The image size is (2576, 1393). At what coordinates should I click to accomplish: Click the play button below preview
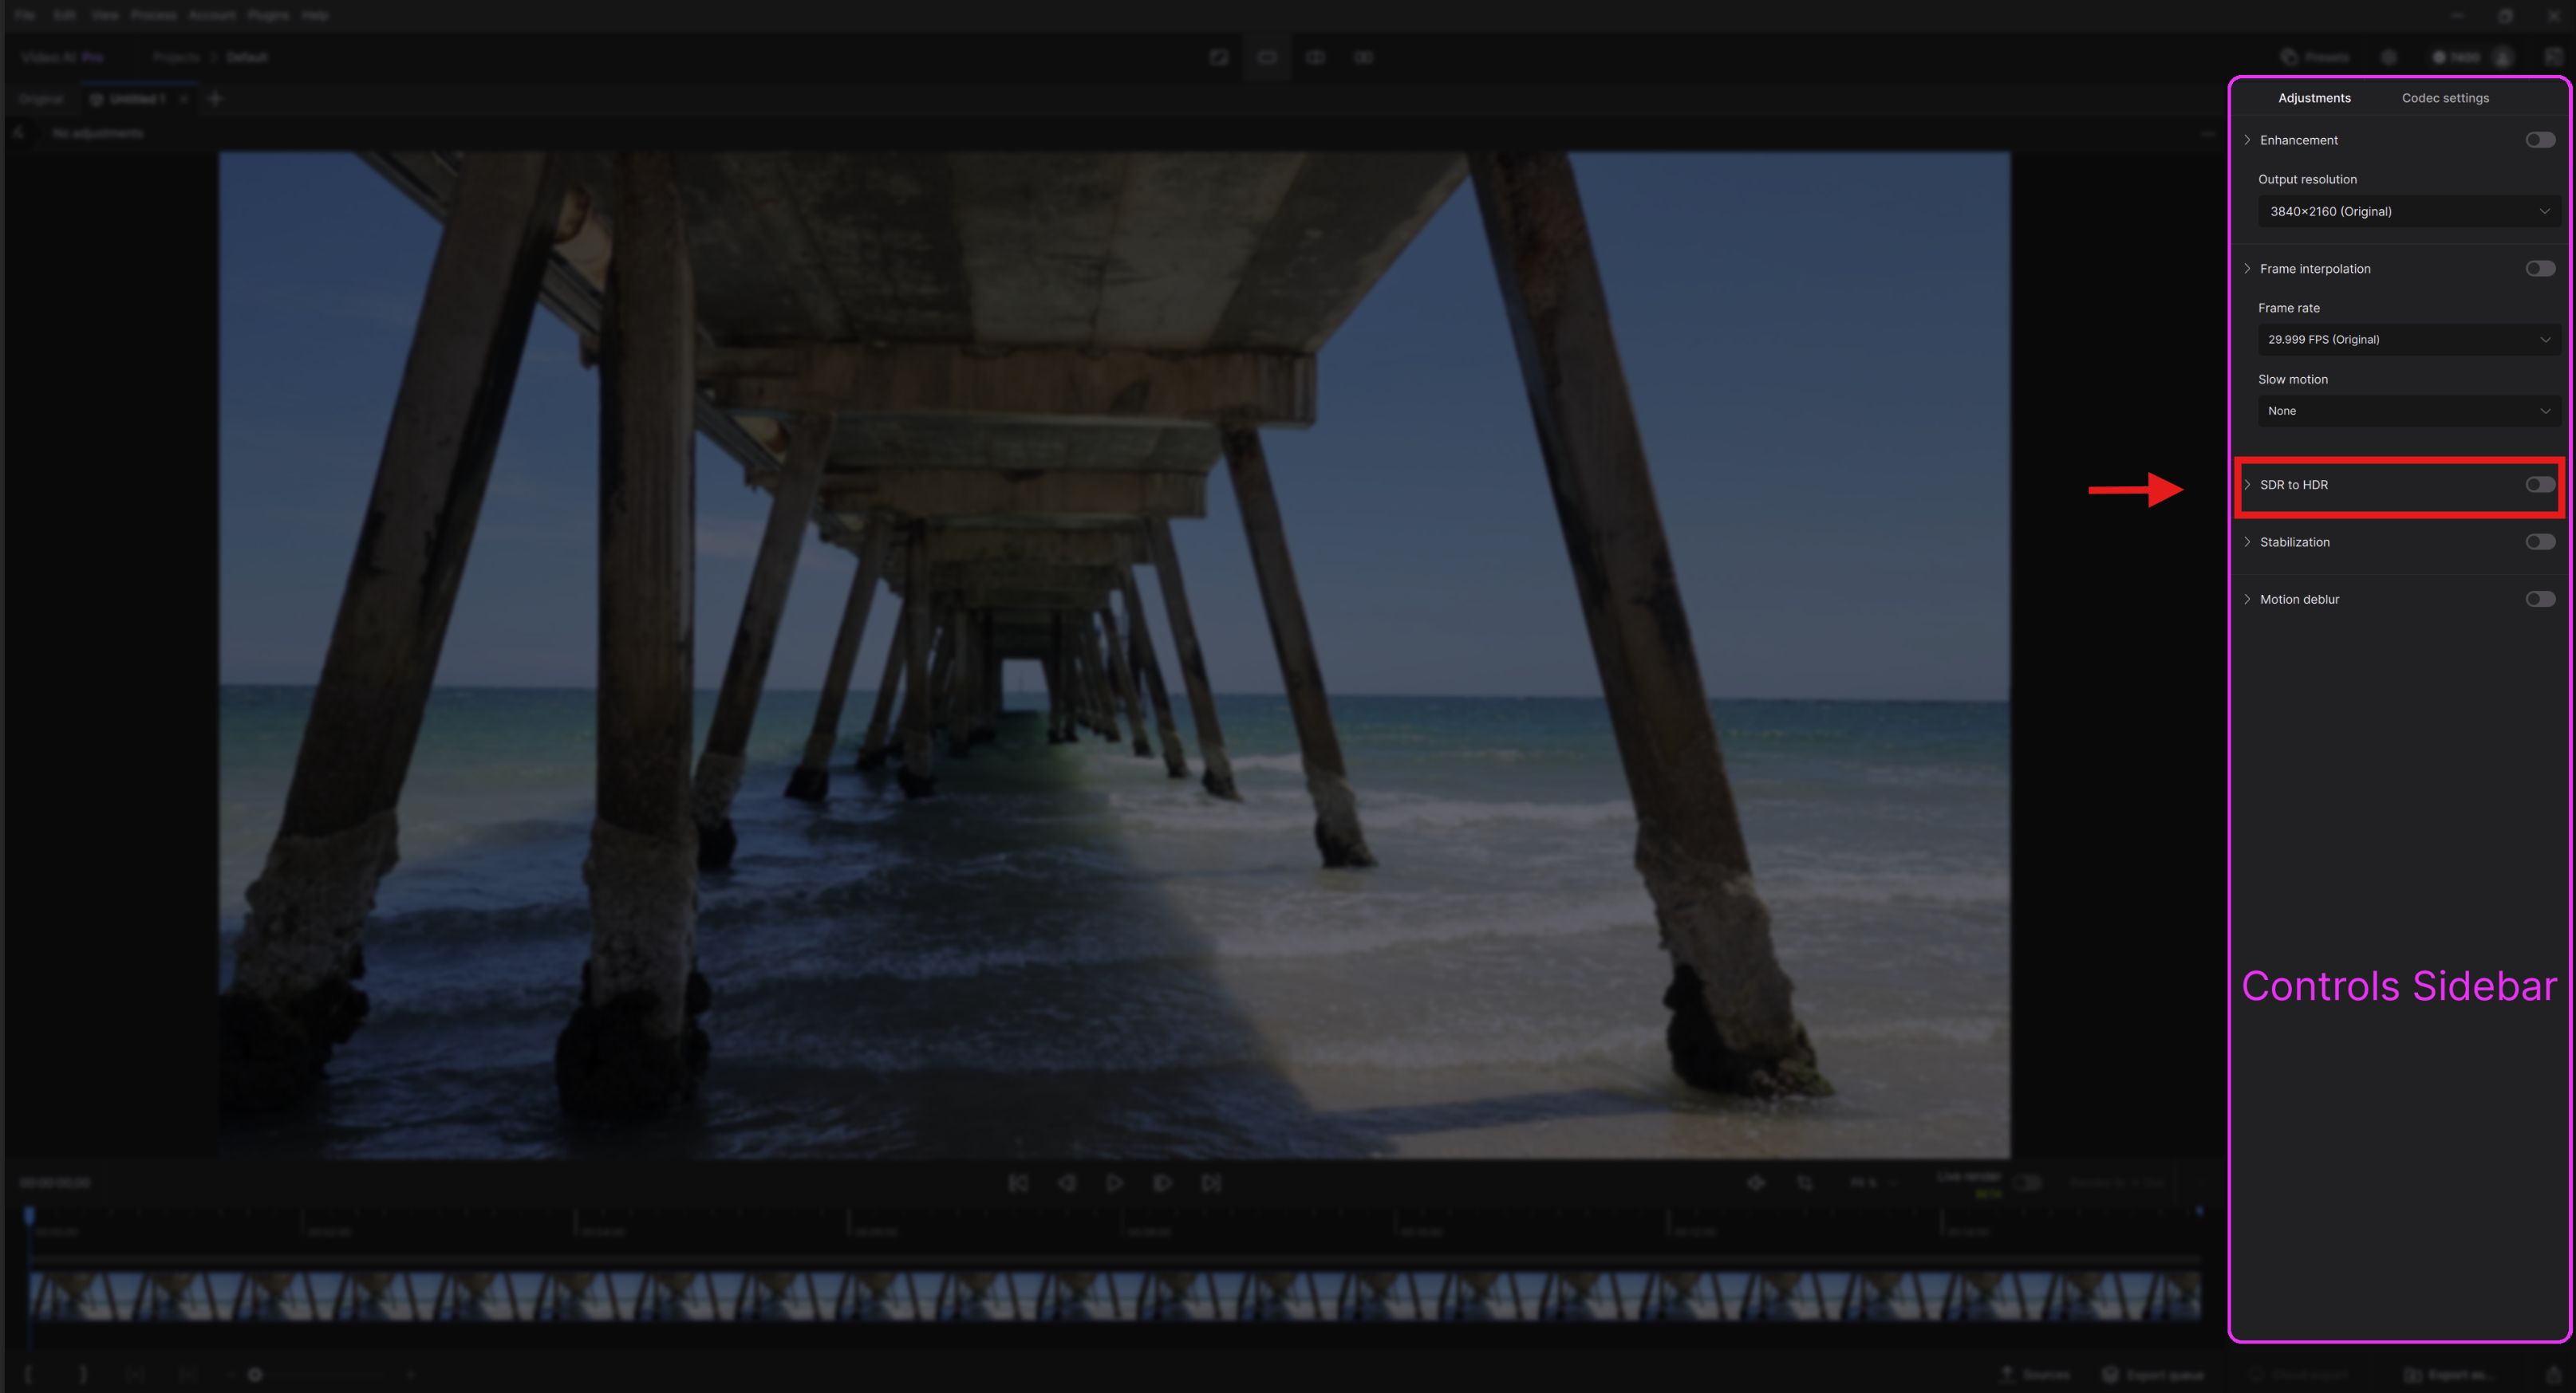click(1114, 1183)
